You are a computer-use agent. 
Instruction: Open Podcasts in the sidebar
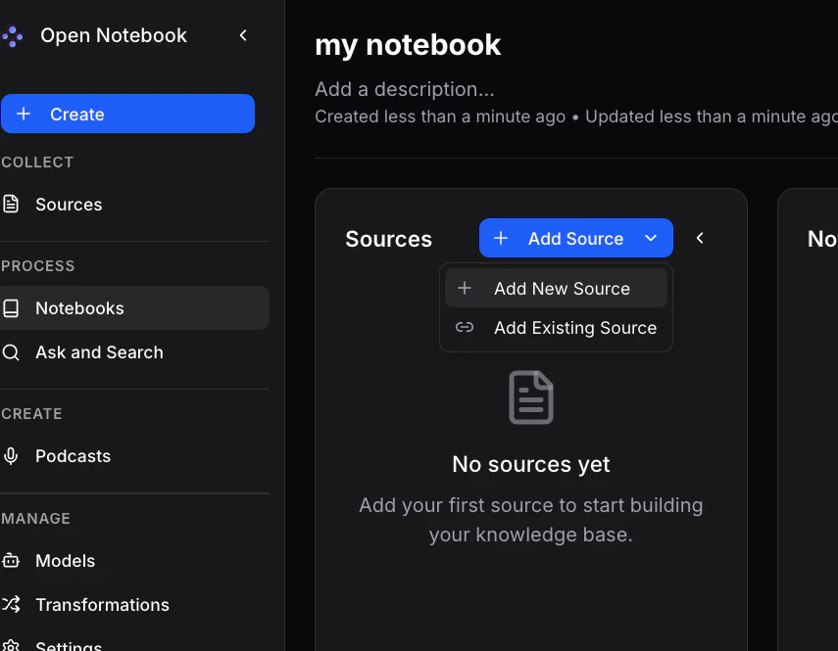pyautogui.click(x=134, y=456)
